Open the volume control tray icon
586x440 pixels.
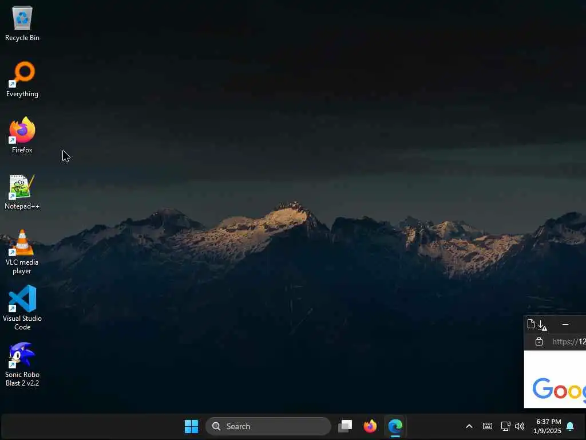pos(520,426)
